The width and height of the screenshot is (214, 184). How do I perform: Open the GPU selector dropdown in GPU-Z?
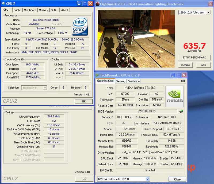coord(147,179)
